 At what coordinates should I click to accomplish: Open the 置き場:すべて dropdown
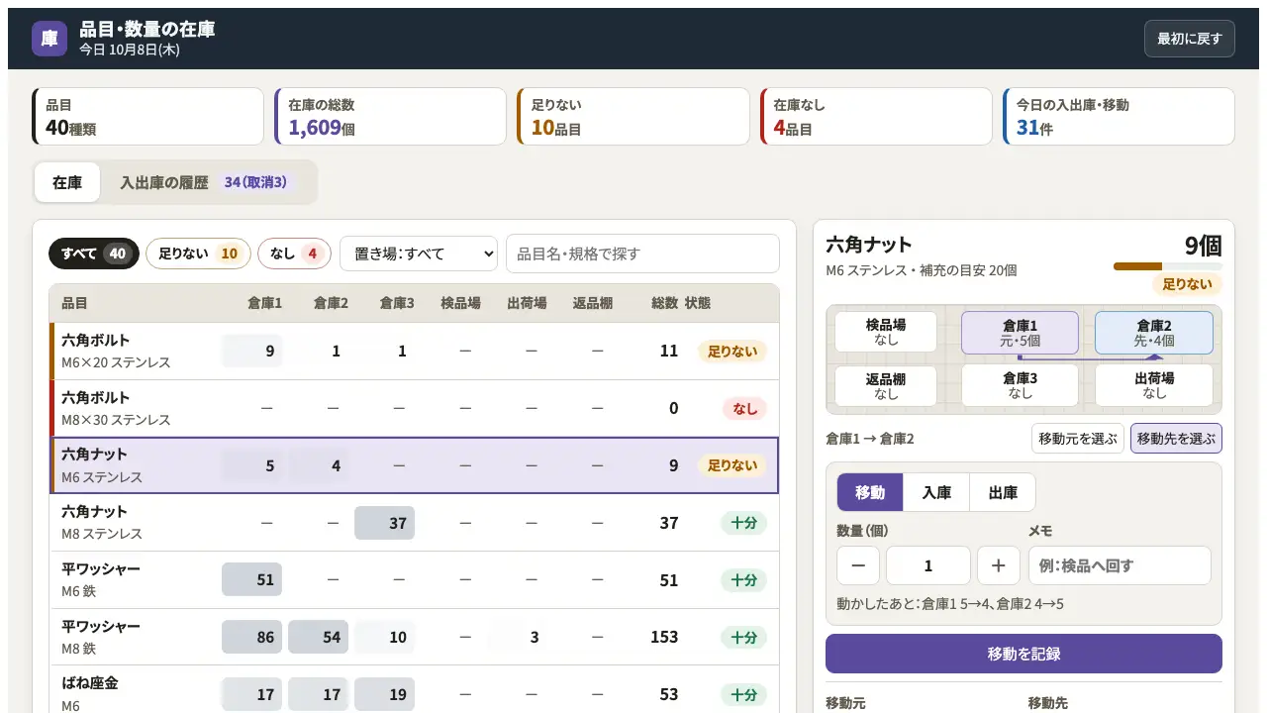click(x=418, y=254)
